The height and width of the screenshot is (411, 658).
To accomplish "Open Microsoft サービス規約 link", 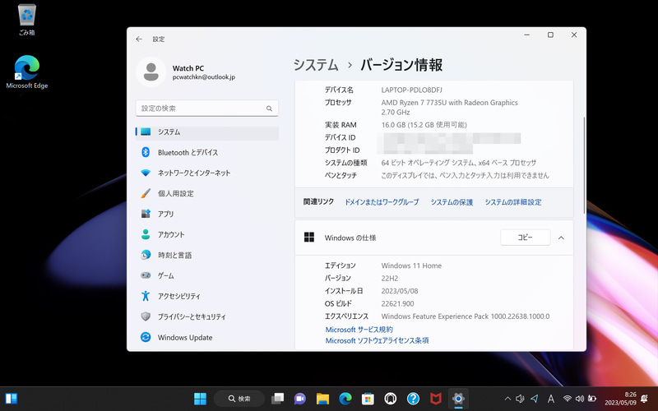I will click(x=359, y=330).
